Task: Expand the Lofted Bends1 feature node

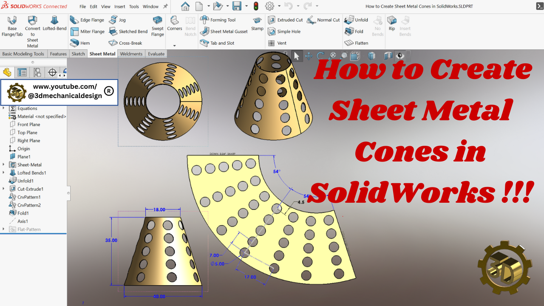Action: (4, 173)
